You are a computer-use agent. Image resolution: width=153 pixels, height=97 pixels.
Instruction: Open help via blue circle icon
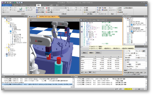coord(146,5)
